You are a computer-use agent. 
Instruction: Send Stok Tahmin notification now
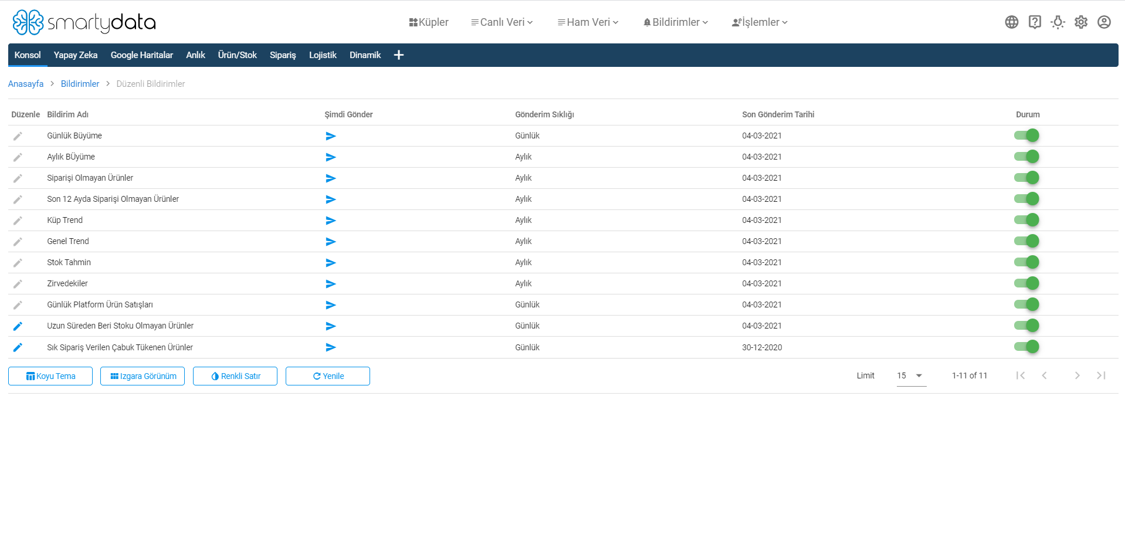[x=331, y=263]
